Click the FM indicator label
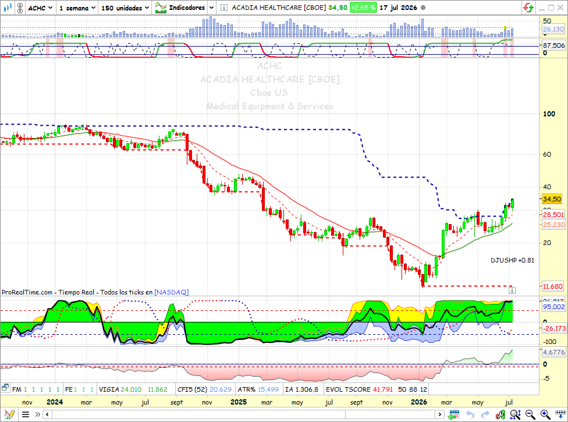568x422 pixels. click(16, 389)
